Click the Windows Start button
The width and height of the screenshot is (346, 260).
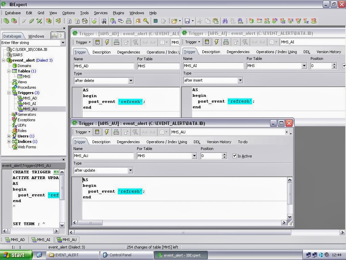click(x=16, y=255)
